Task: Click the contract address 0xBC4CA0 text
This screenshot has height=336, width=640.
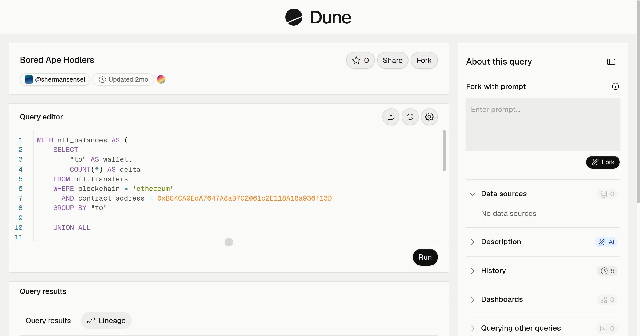Action: coord(244,198)
